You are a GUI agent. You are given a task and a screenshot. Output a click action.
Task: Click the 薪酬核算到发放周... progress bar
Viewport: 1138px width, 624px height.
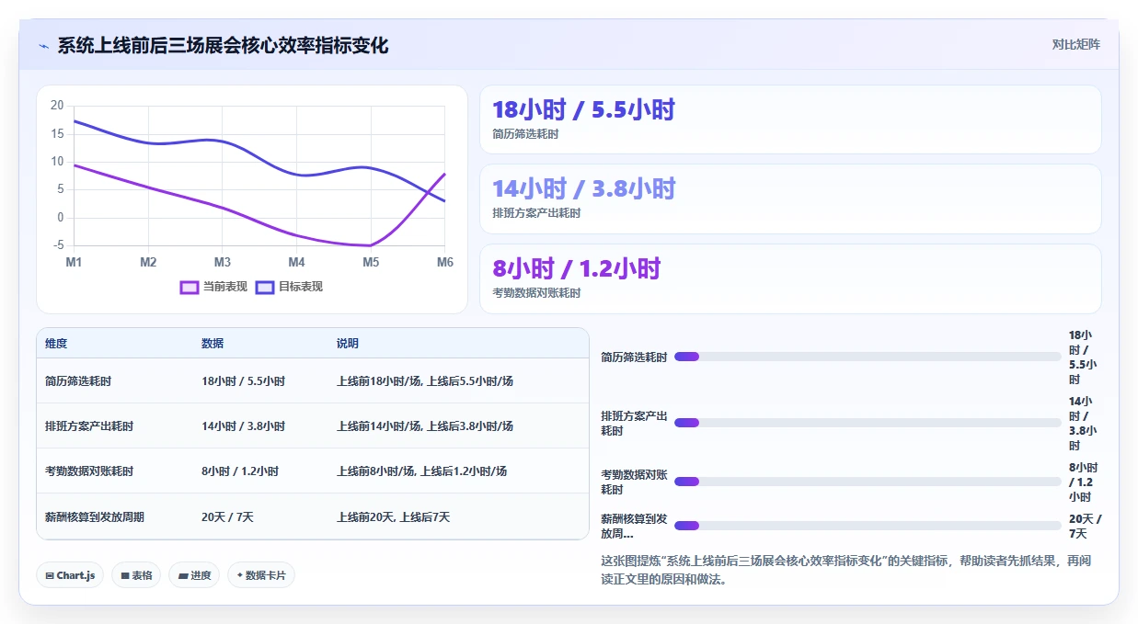(868, 526)
